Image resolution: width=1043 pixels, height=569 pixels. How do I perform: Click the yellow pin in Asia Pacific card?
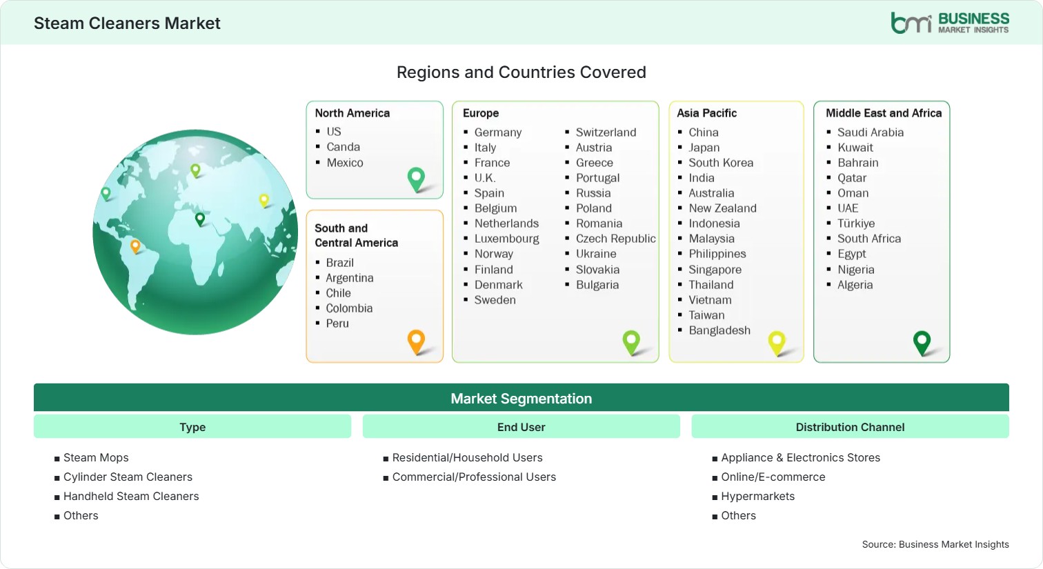777,343
